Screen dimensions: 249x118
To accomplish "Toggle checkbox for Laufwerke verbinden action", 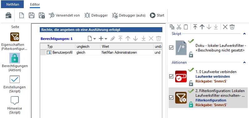I will click(171, 76).
